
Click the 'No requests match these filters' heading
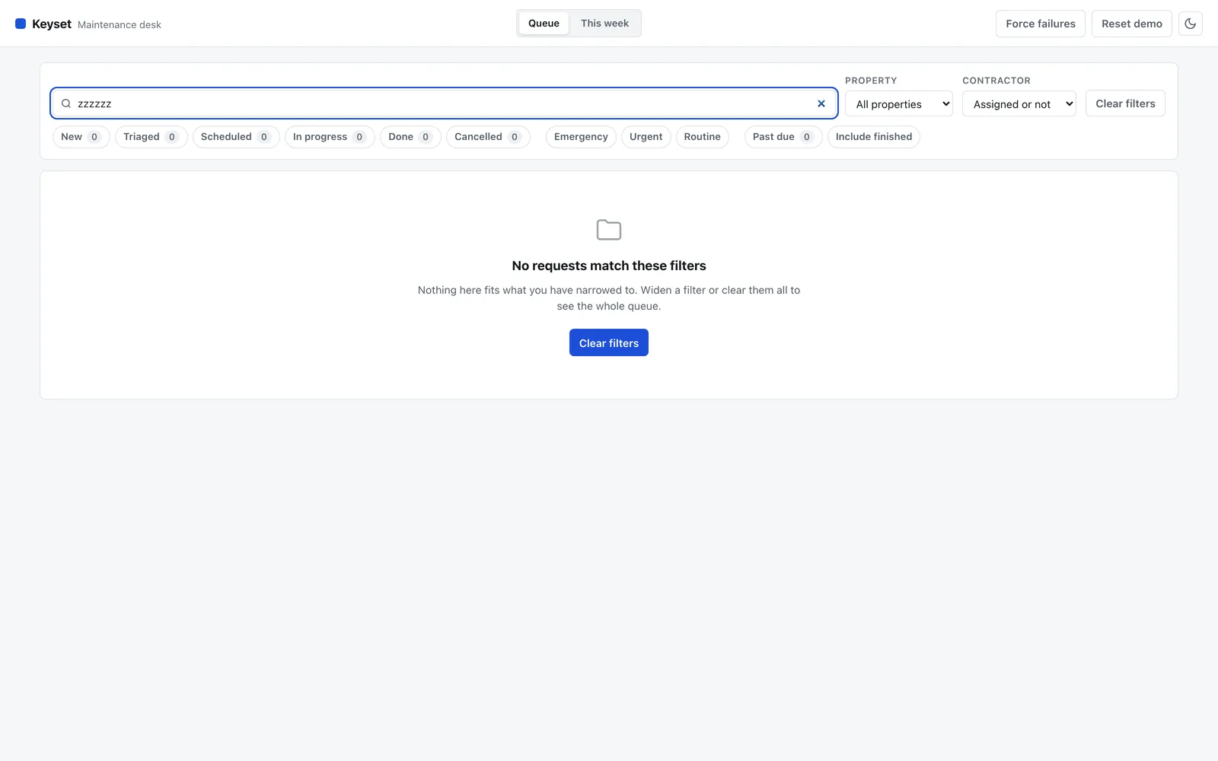tap(609, 266)
